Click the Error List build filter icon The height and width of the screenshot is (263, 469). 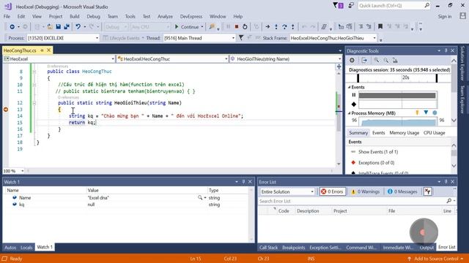tap(428, 191)
